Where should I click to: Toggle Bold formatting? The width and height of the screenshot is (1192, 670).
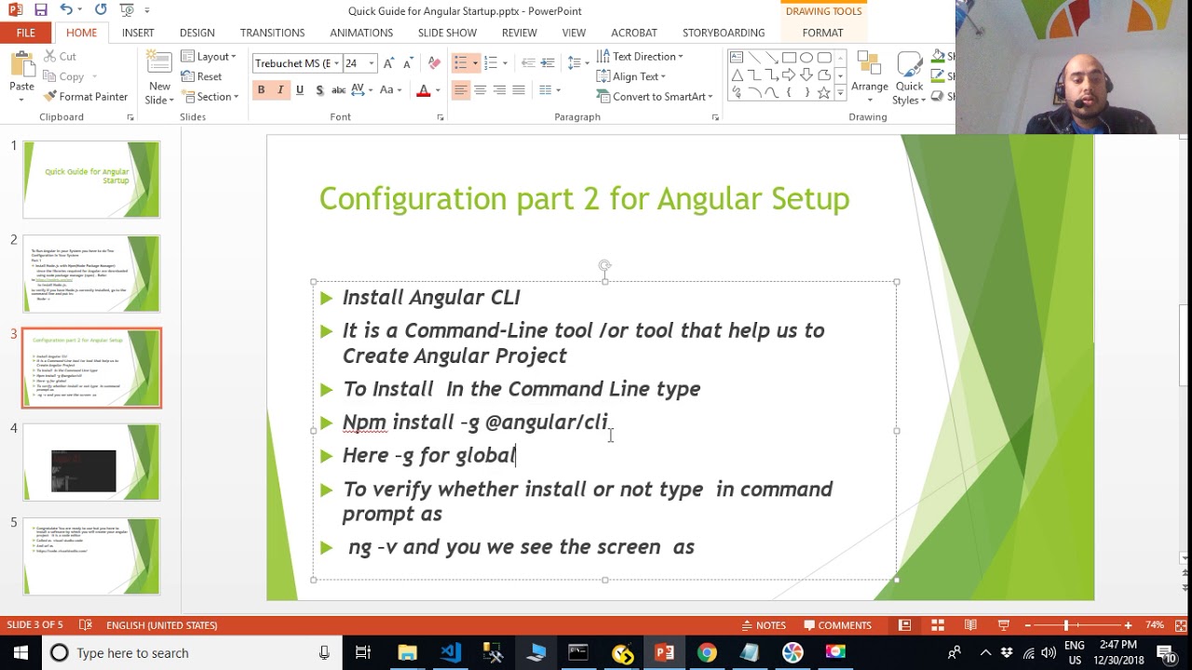coord(261,90)
